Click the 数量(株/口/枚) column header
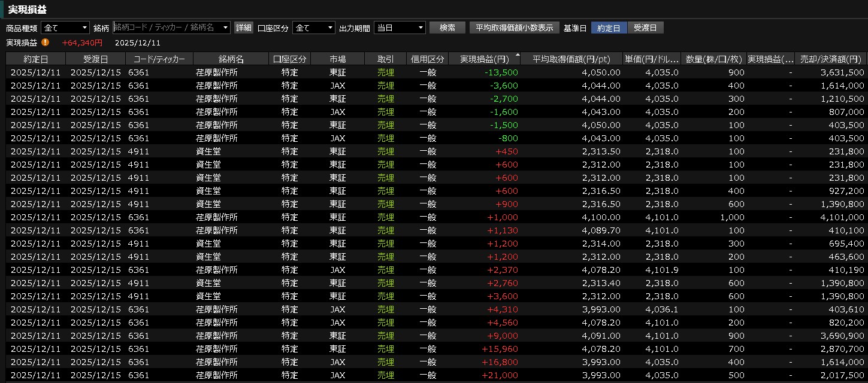 (714, 59)
